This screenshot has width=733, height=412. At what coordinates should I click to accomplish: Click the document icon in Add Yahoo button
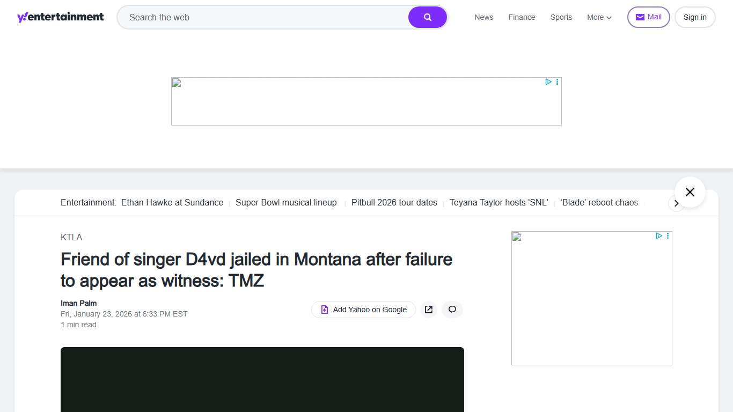[x=324, y=310]
